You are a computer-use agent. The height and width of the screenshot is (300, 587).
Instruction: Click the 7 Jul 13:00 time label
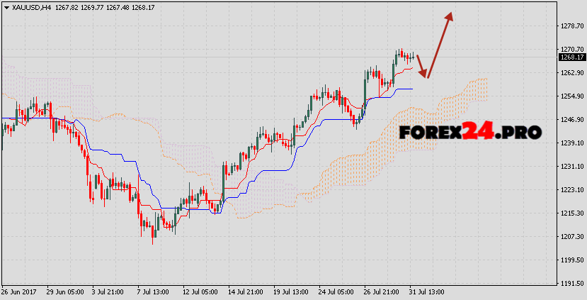(154, 292)
